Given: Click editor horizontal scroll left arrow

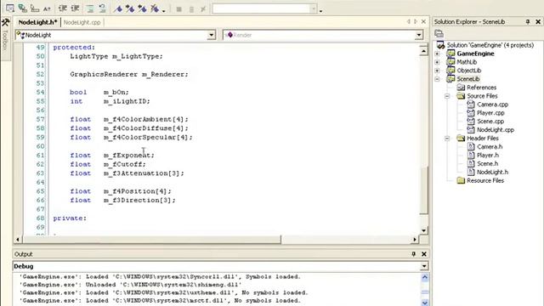Looking at the screenshot, I should 18,240.
